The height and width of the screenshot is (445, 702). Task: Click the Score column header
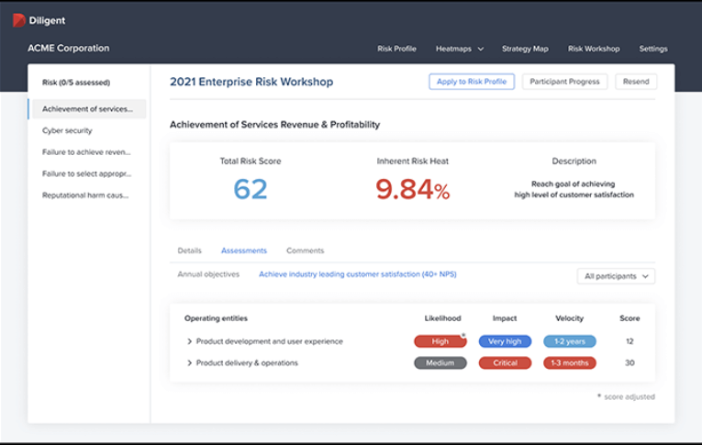click(630, 318)
